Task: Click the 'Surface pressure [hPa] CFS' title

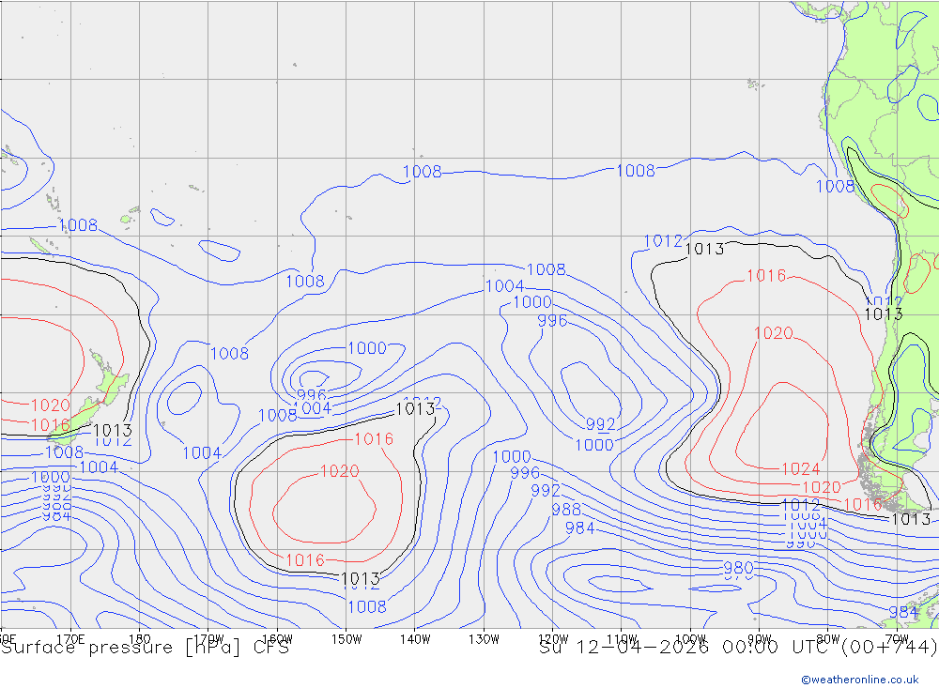Action: click(145, 648)
